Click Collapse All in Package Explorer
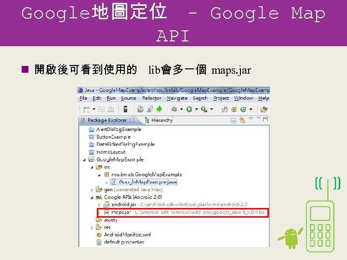Viewport: 347px width, 260px height. tap(233, 120)
